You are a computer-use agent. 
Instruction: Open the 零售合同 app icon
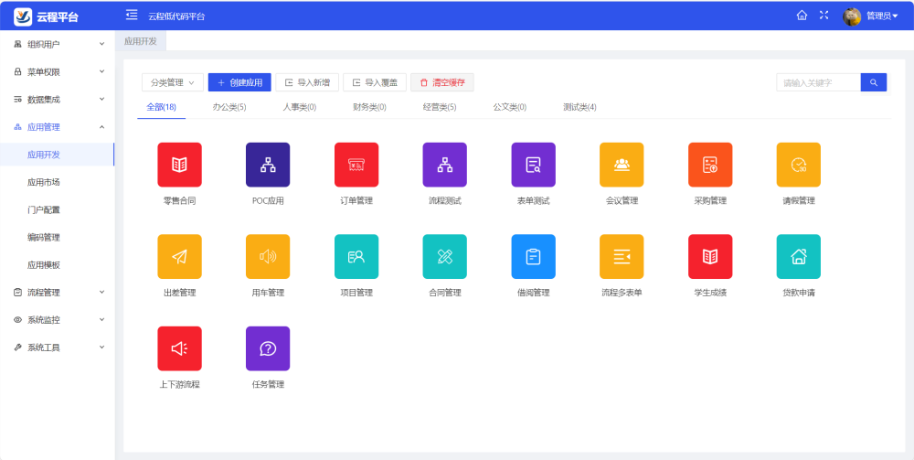click(x=179, y=165)
